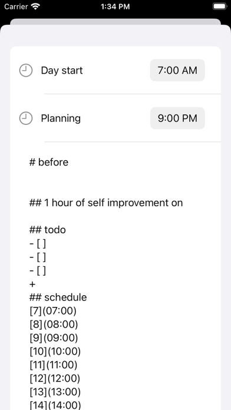
Task: Tap the clock icon beside Day start
Action: click(x=26, y=70)
